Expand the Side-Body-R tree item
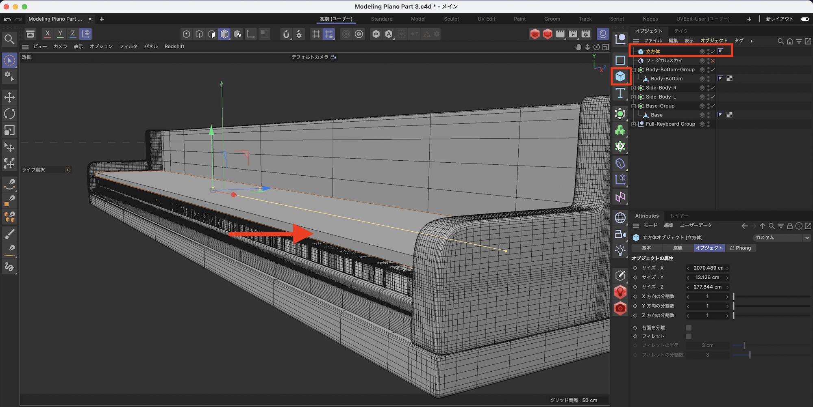Image resolution: width=813 pixels, height=407 pixels. click(633, 88)
